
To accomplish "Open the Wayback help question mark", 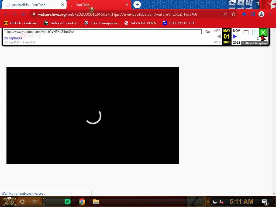I will (254, 32).
